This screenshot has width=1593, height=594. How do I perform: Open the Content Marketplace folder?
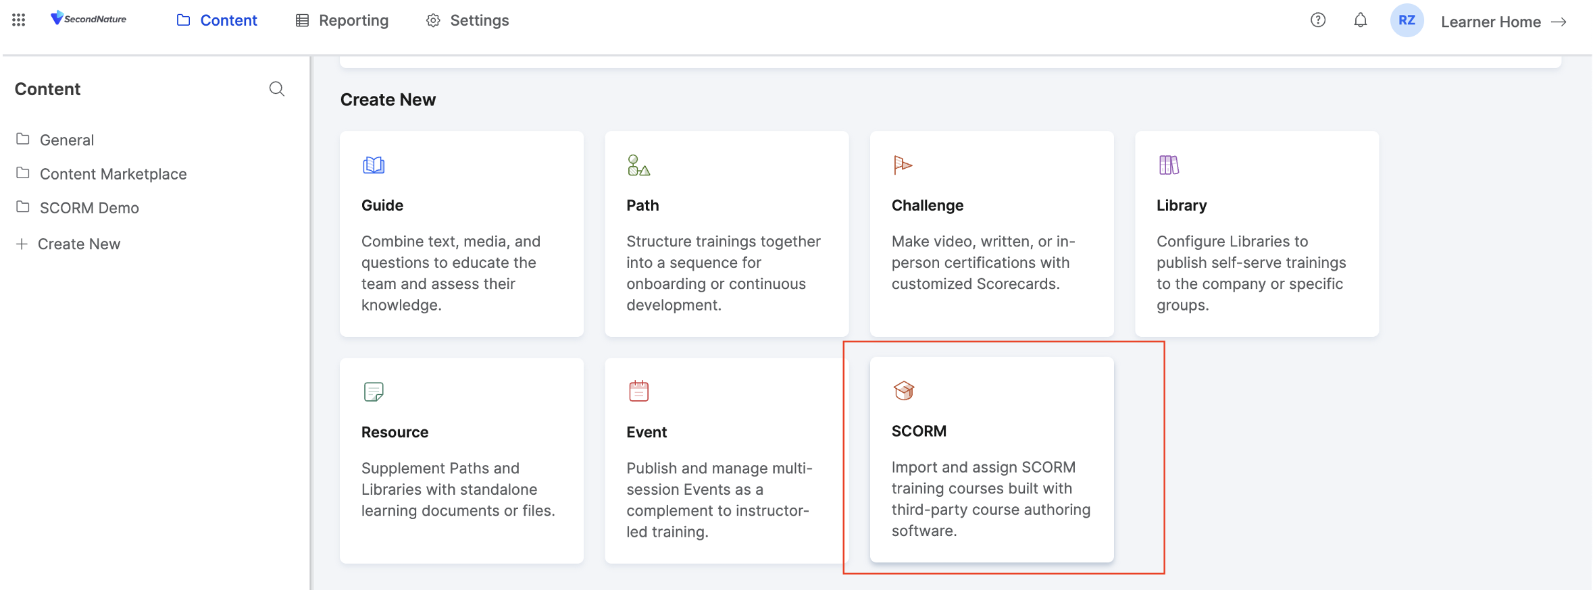tap(113, 174)
